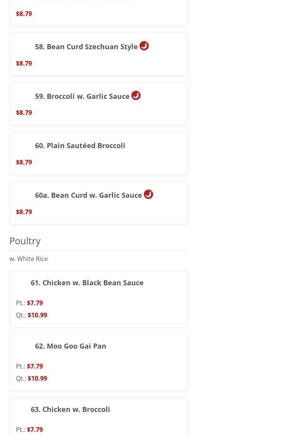300x435 pixels.
Task: Click $8.79 price under 60a. Bean Curd
Action: click(24, 212)
